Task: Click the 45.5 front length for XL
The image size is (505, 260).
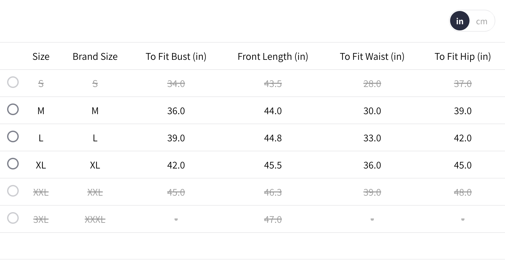Action: 273,165
